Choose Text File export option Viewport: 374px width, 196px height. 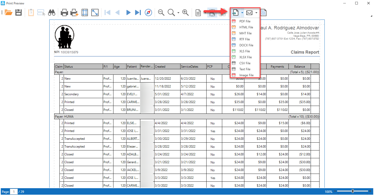click(x=245, y=69)
